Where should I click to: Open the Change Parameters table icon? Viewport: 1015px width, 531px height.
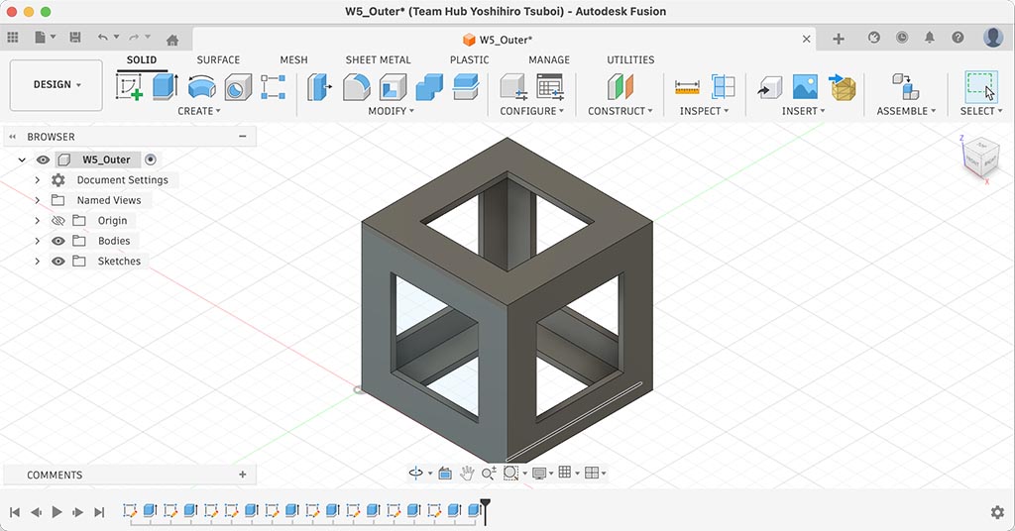(x=549, y=87)
